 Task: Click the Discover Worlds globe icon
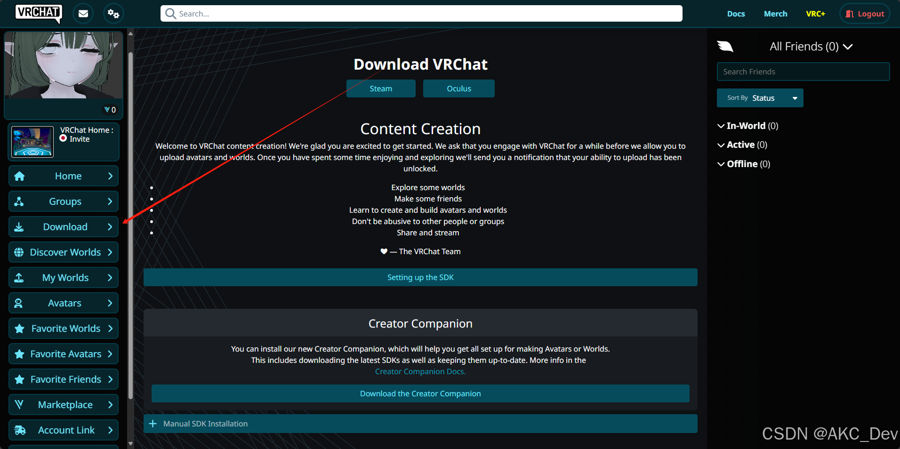coord(19,252)
